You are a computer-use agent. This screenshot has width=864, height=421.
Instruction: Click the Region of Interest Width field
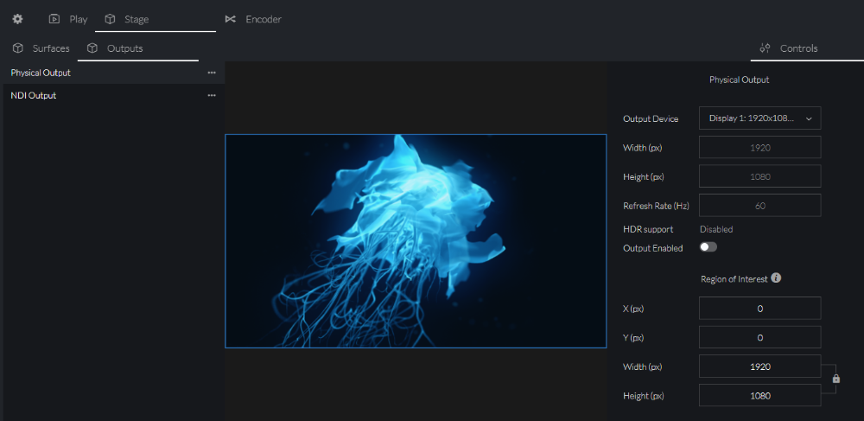759,367
